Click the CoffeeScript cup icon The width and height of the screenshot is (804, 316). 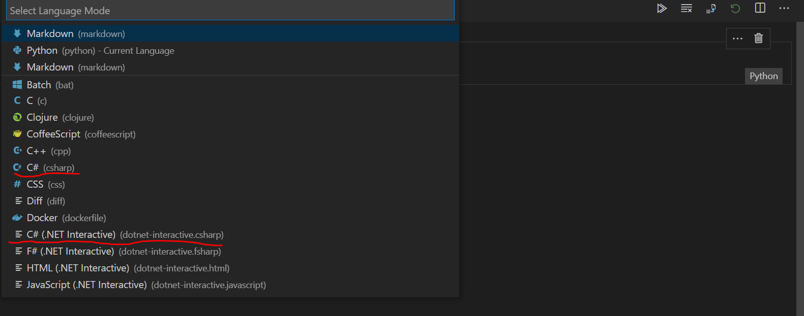point(16,134)
